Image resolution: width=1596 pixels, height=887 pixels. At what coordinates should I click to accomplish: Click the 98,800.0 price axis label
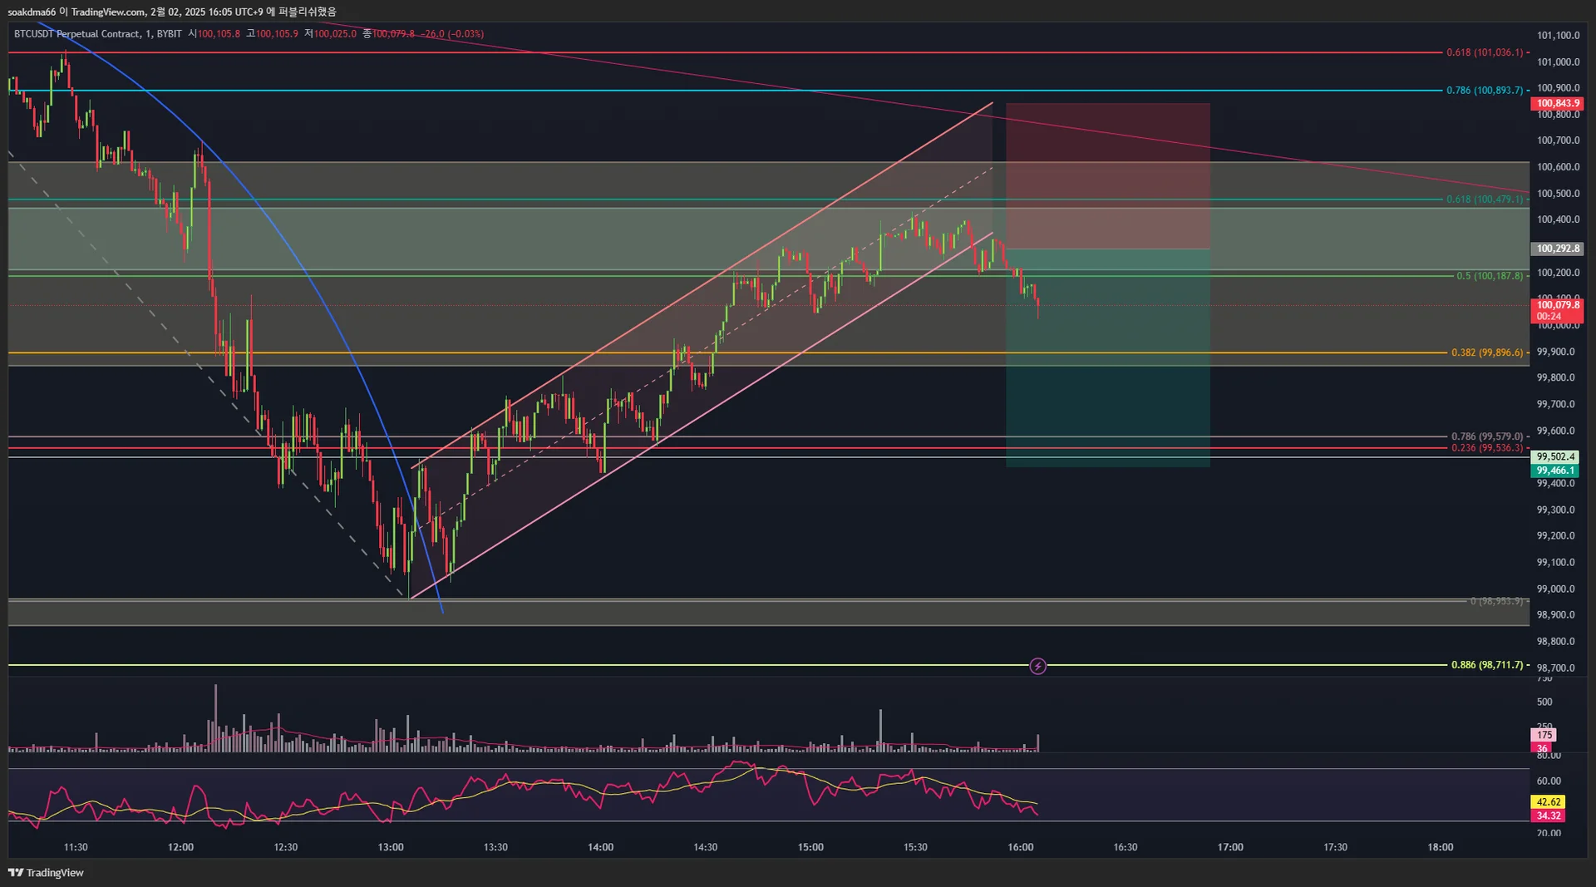(x=1555, y=642)
